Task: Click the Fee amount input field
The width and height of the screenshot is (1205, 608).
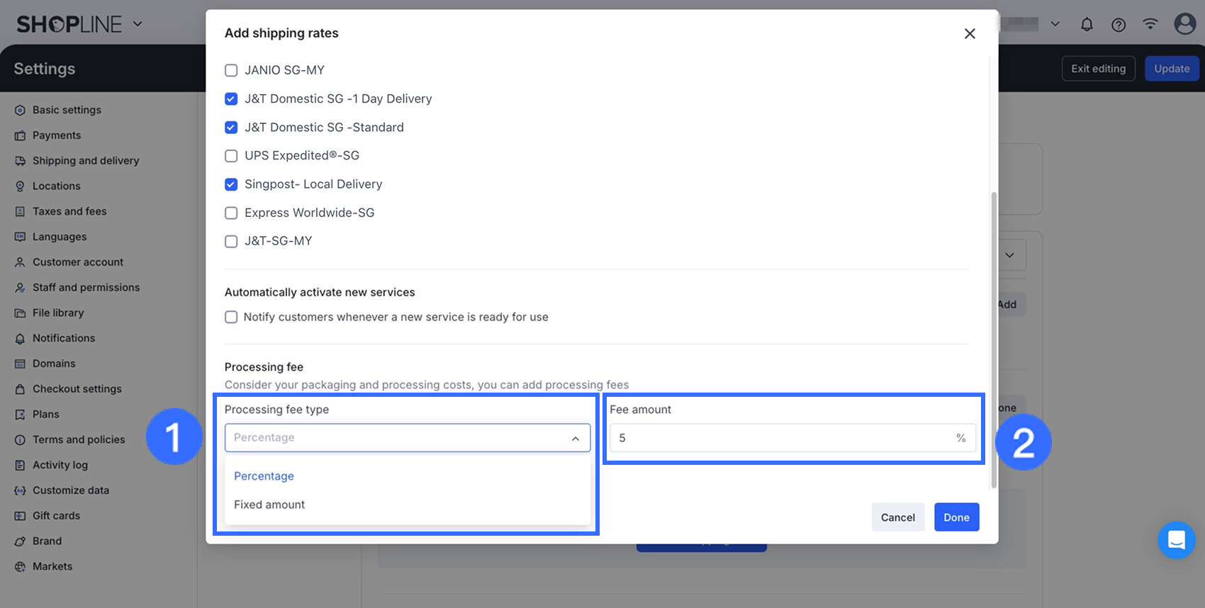Action: pos(792,438)
